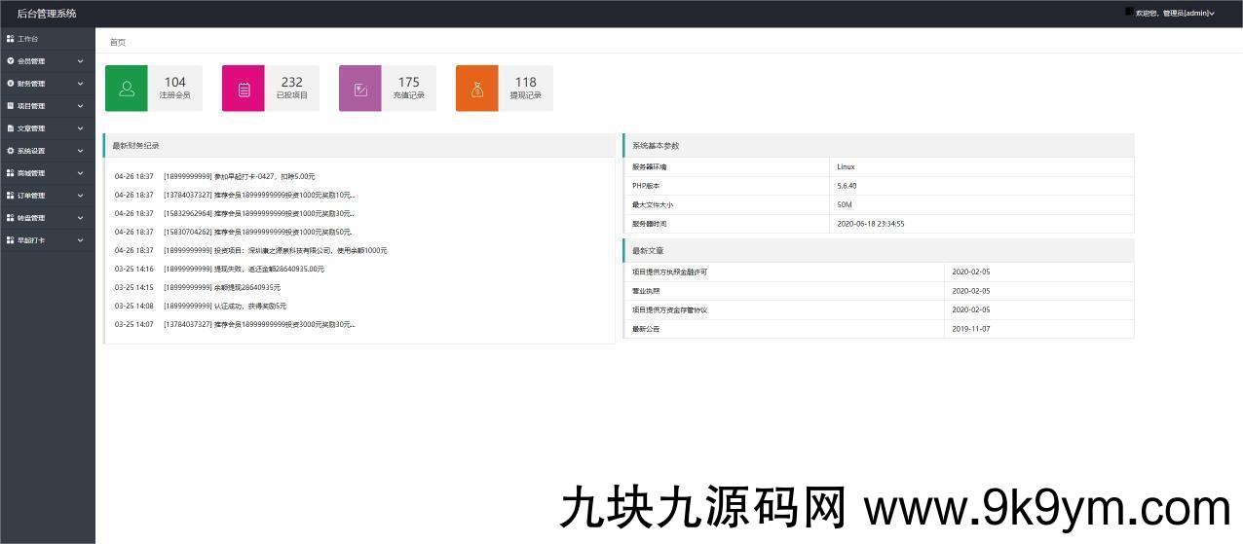Click the 财务管理 coin icon in sidebar
This screenshot has width=1243, height=544.
[10, 84]
